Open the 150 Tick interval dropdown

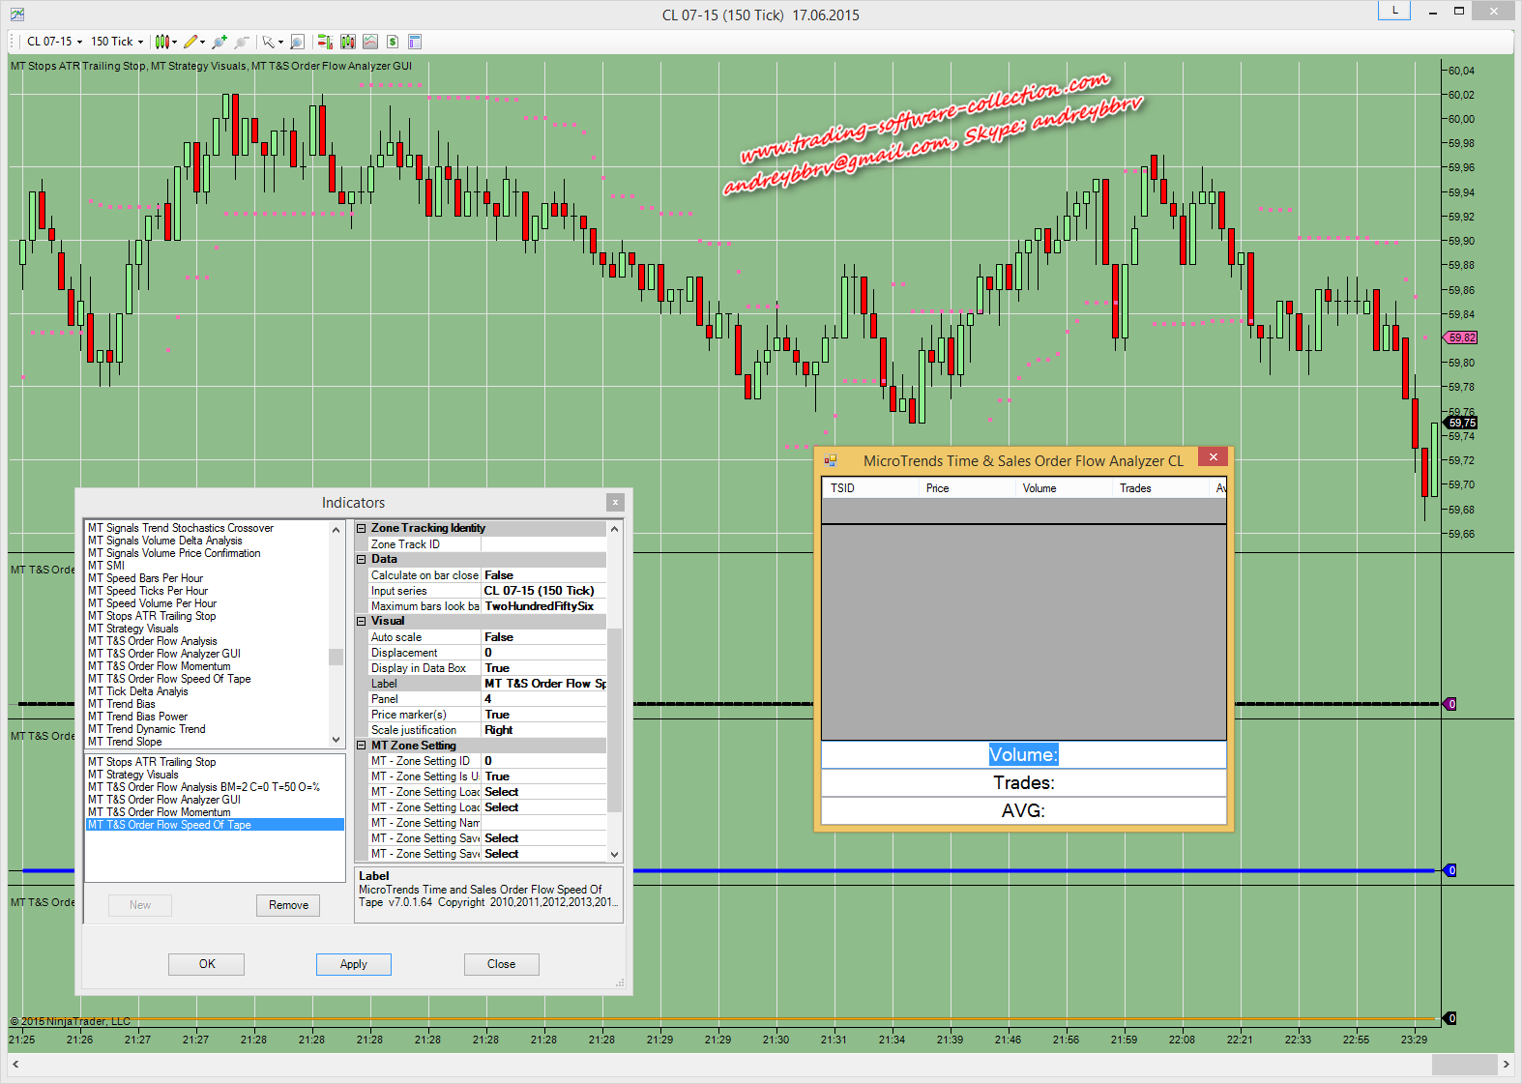coord(117,42)
